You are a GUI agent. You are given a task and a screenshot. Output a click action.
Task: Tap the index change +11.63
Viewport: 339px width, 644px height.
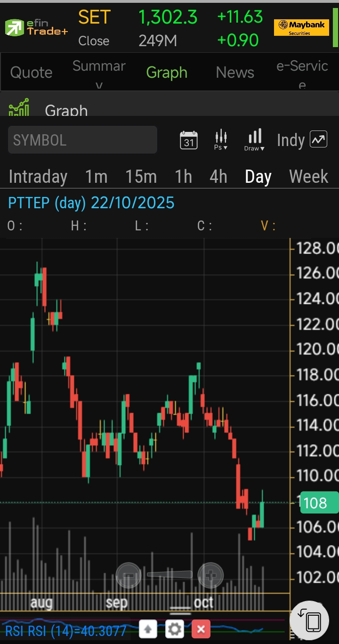(x=240, y=17)
